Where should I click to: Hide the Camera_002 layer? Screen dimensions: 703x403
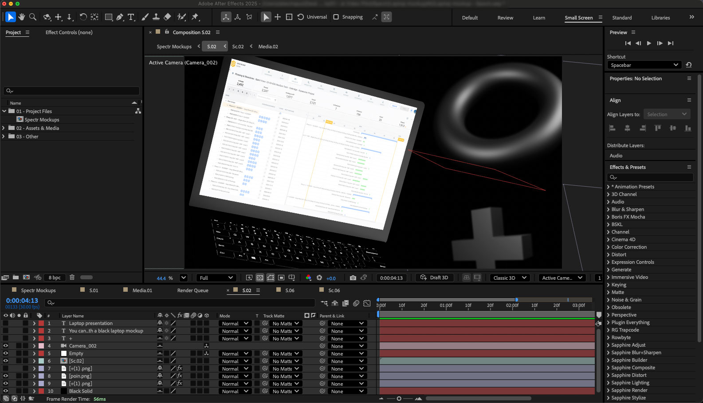point(6,346)
